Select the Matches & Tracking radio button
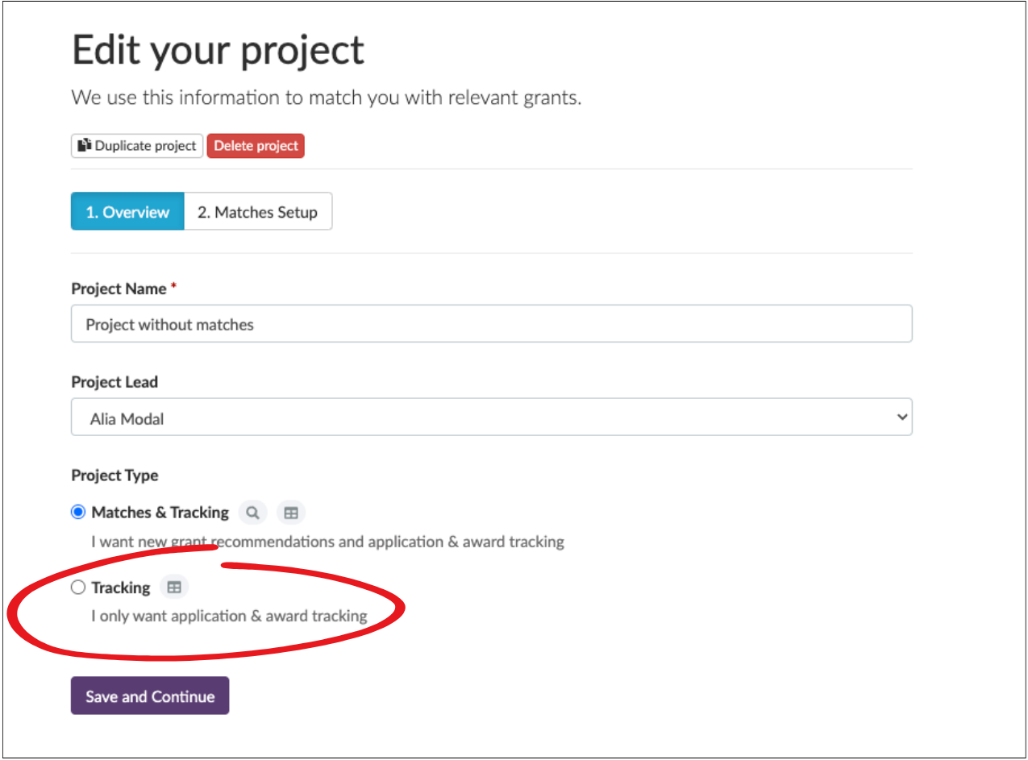Screen dimensions: 1028x760 tap(78, 512)
